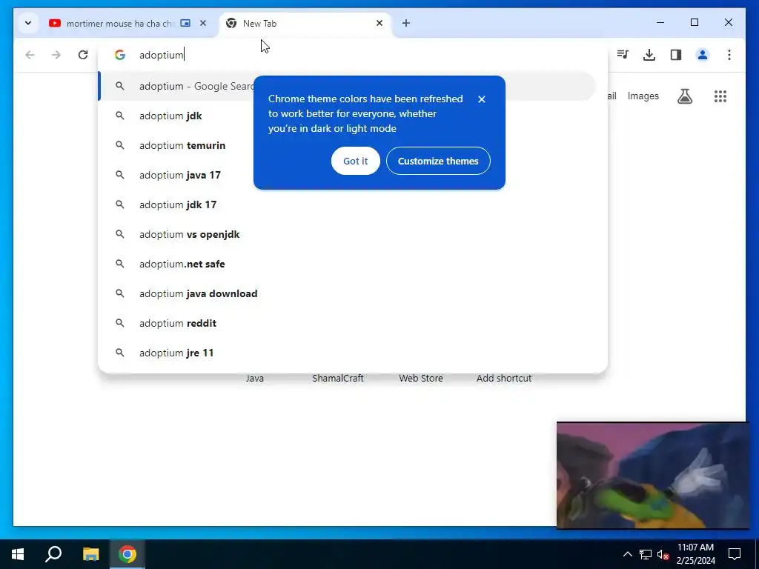The height and width of the screenshot is (569, 759).
Task: Open the Web Store shortcut
Action: [x=421, y=379]
